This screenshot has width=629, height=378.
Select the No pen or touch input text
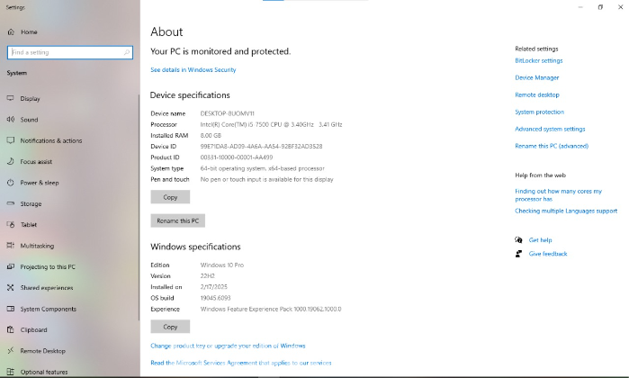(x=266, y=179)
